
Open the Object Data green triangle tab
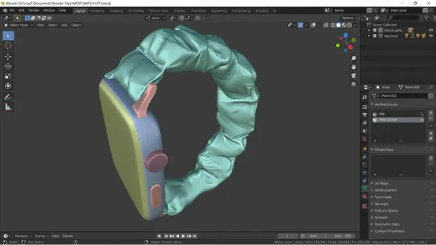[x=365, y=189]
